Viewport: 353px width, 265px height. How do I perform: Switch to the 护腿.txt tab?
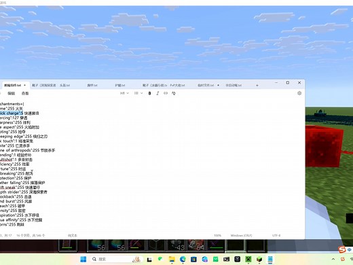120,86
